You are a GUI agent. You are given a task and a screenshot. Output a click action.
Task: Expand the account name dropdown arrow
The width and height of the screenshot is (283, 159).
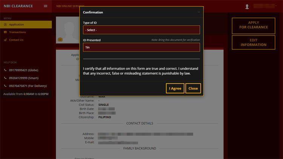click(x=276, y=6)
